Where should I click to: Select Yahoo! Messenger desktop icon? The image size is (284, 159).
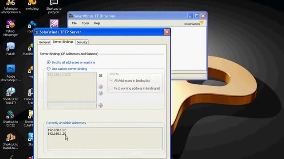11,28
